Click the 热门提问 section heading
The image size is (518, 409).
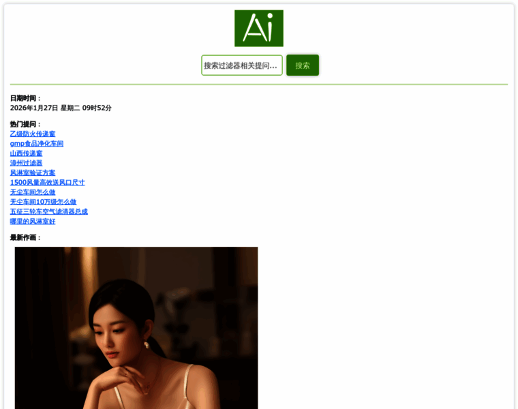[x=26, y=124]
